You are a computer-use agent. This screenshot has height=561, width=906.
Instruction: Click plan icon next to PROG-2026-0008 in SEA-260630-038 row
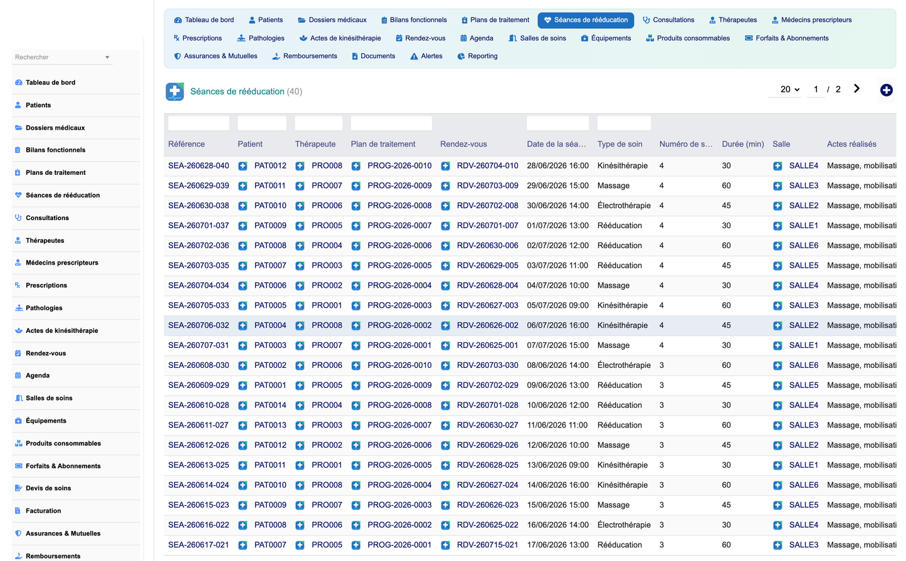tap(356, 206)
